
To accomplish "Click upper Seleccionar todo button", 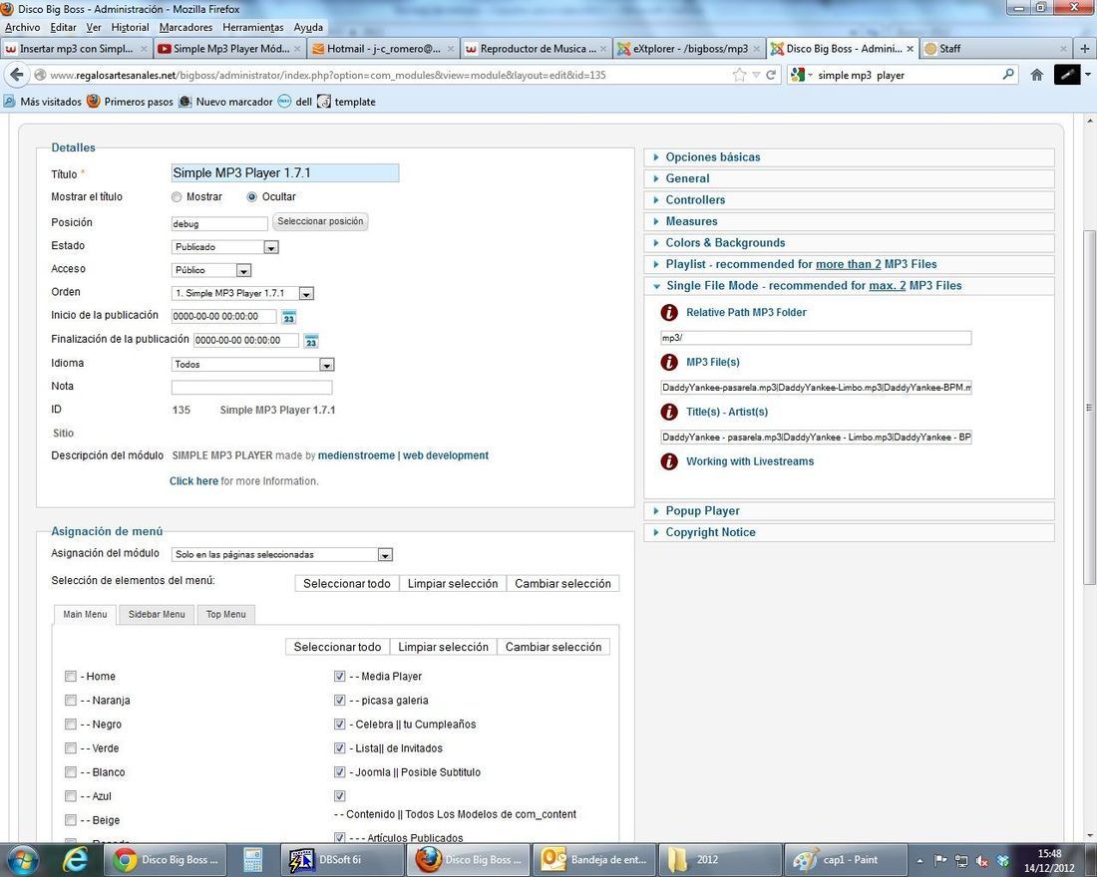I will (x=347, y=583).
